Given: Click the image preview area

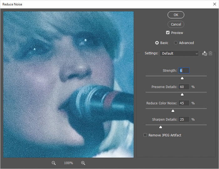Looking at the screenshot, I should tap(69, 84).
